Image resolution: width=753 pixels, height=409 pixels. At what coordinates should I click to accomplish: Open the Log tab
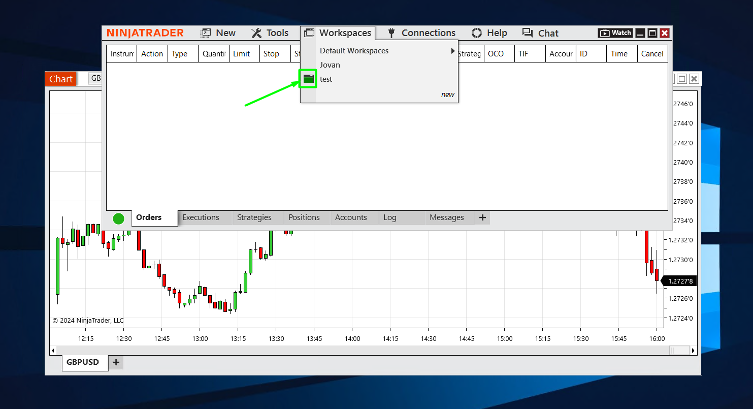[x=390, y=217]
